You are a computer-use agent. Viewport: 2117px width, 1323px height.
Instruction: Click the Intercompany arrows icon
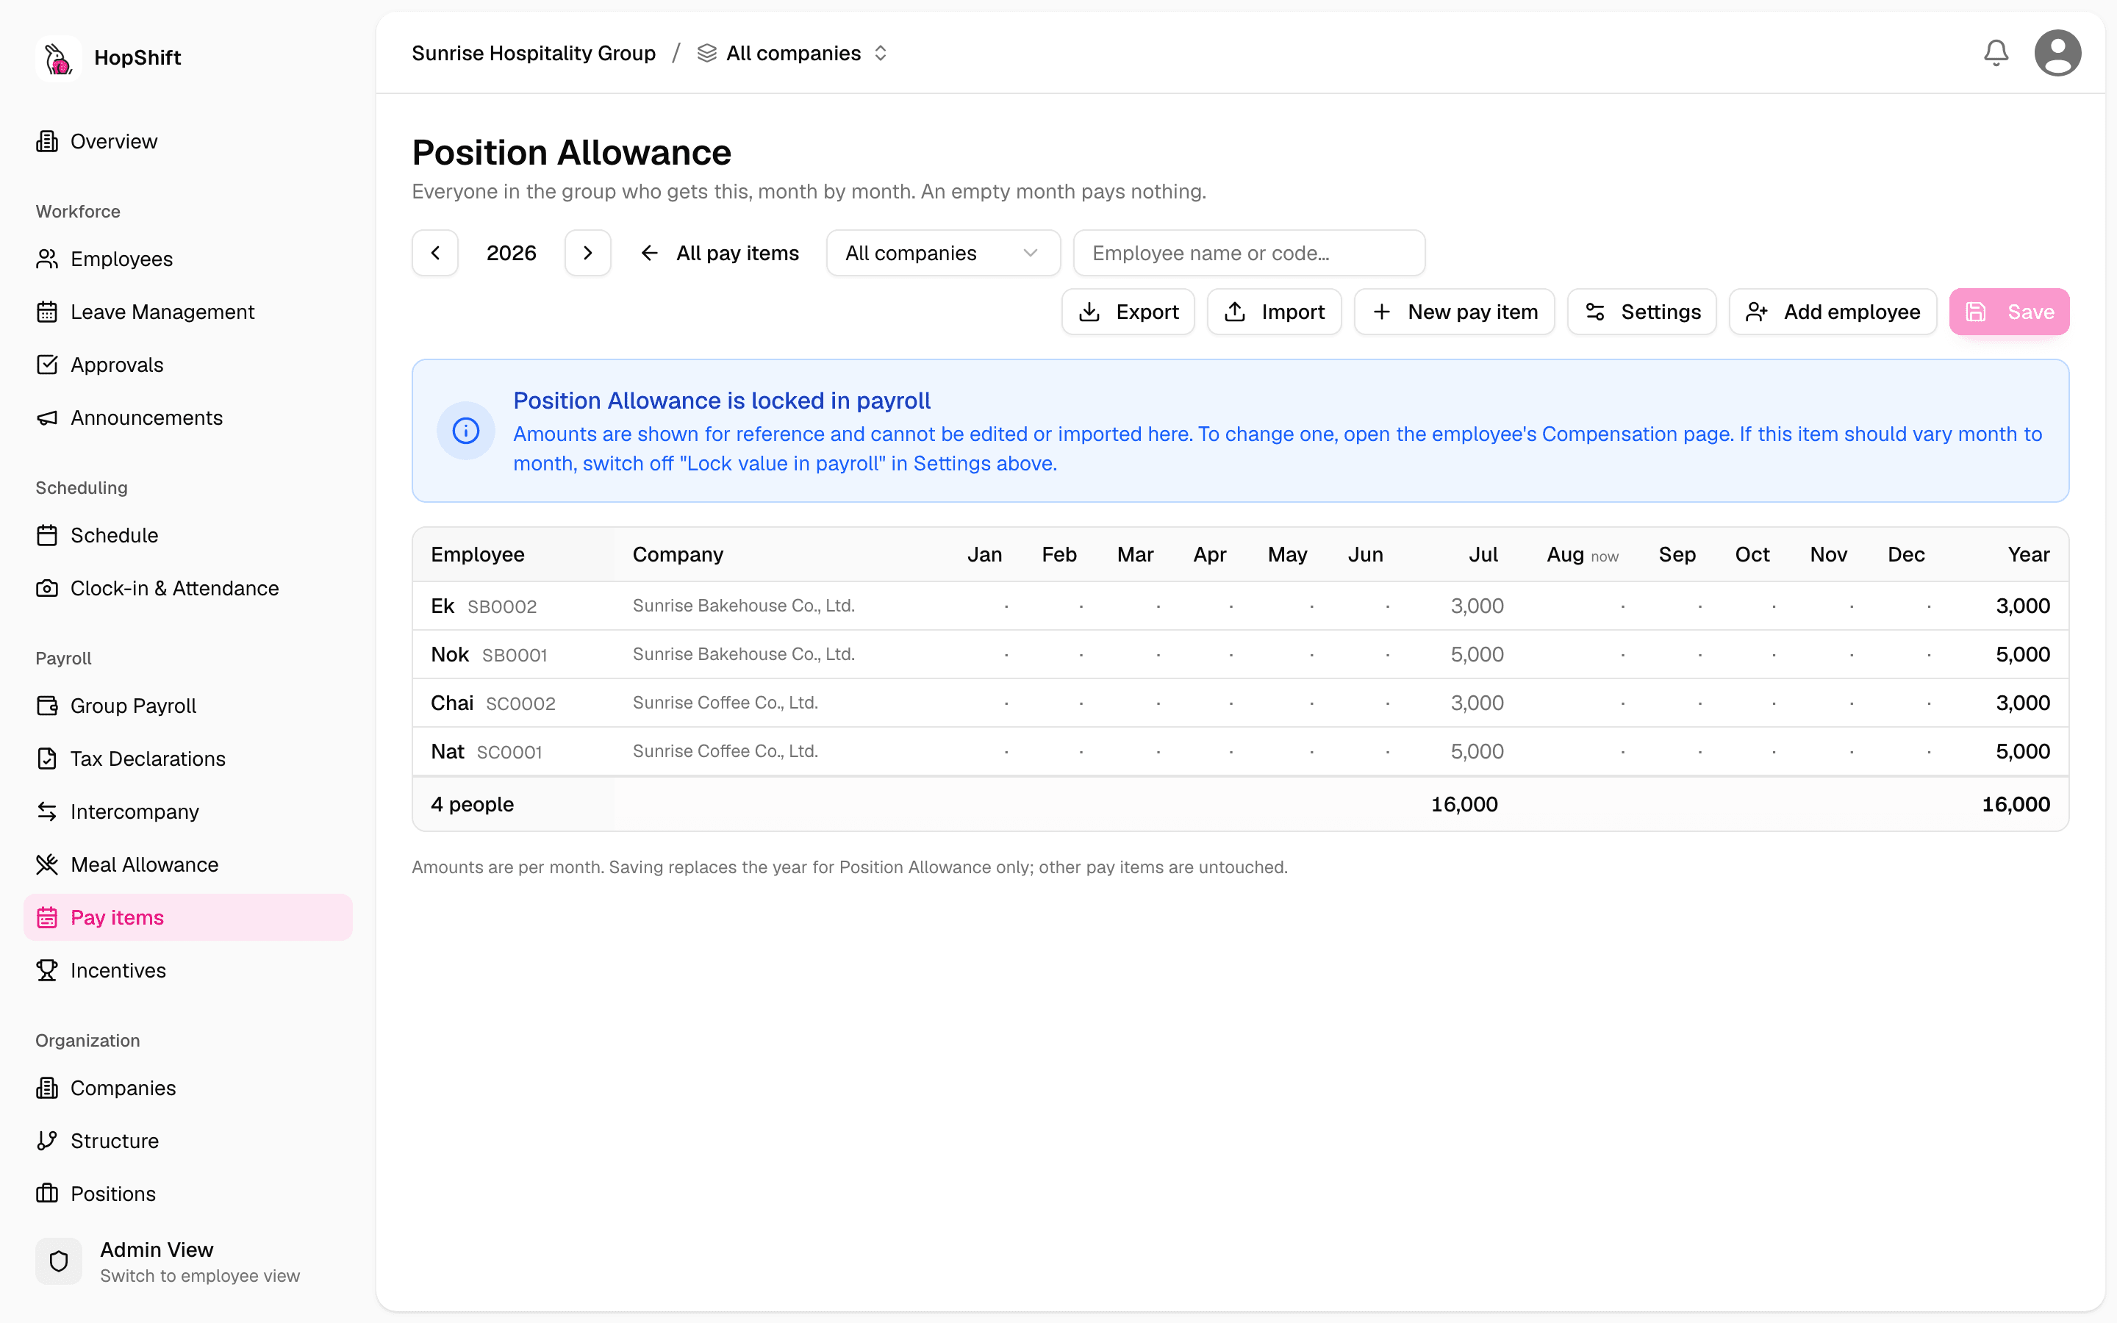coord(47,812)
